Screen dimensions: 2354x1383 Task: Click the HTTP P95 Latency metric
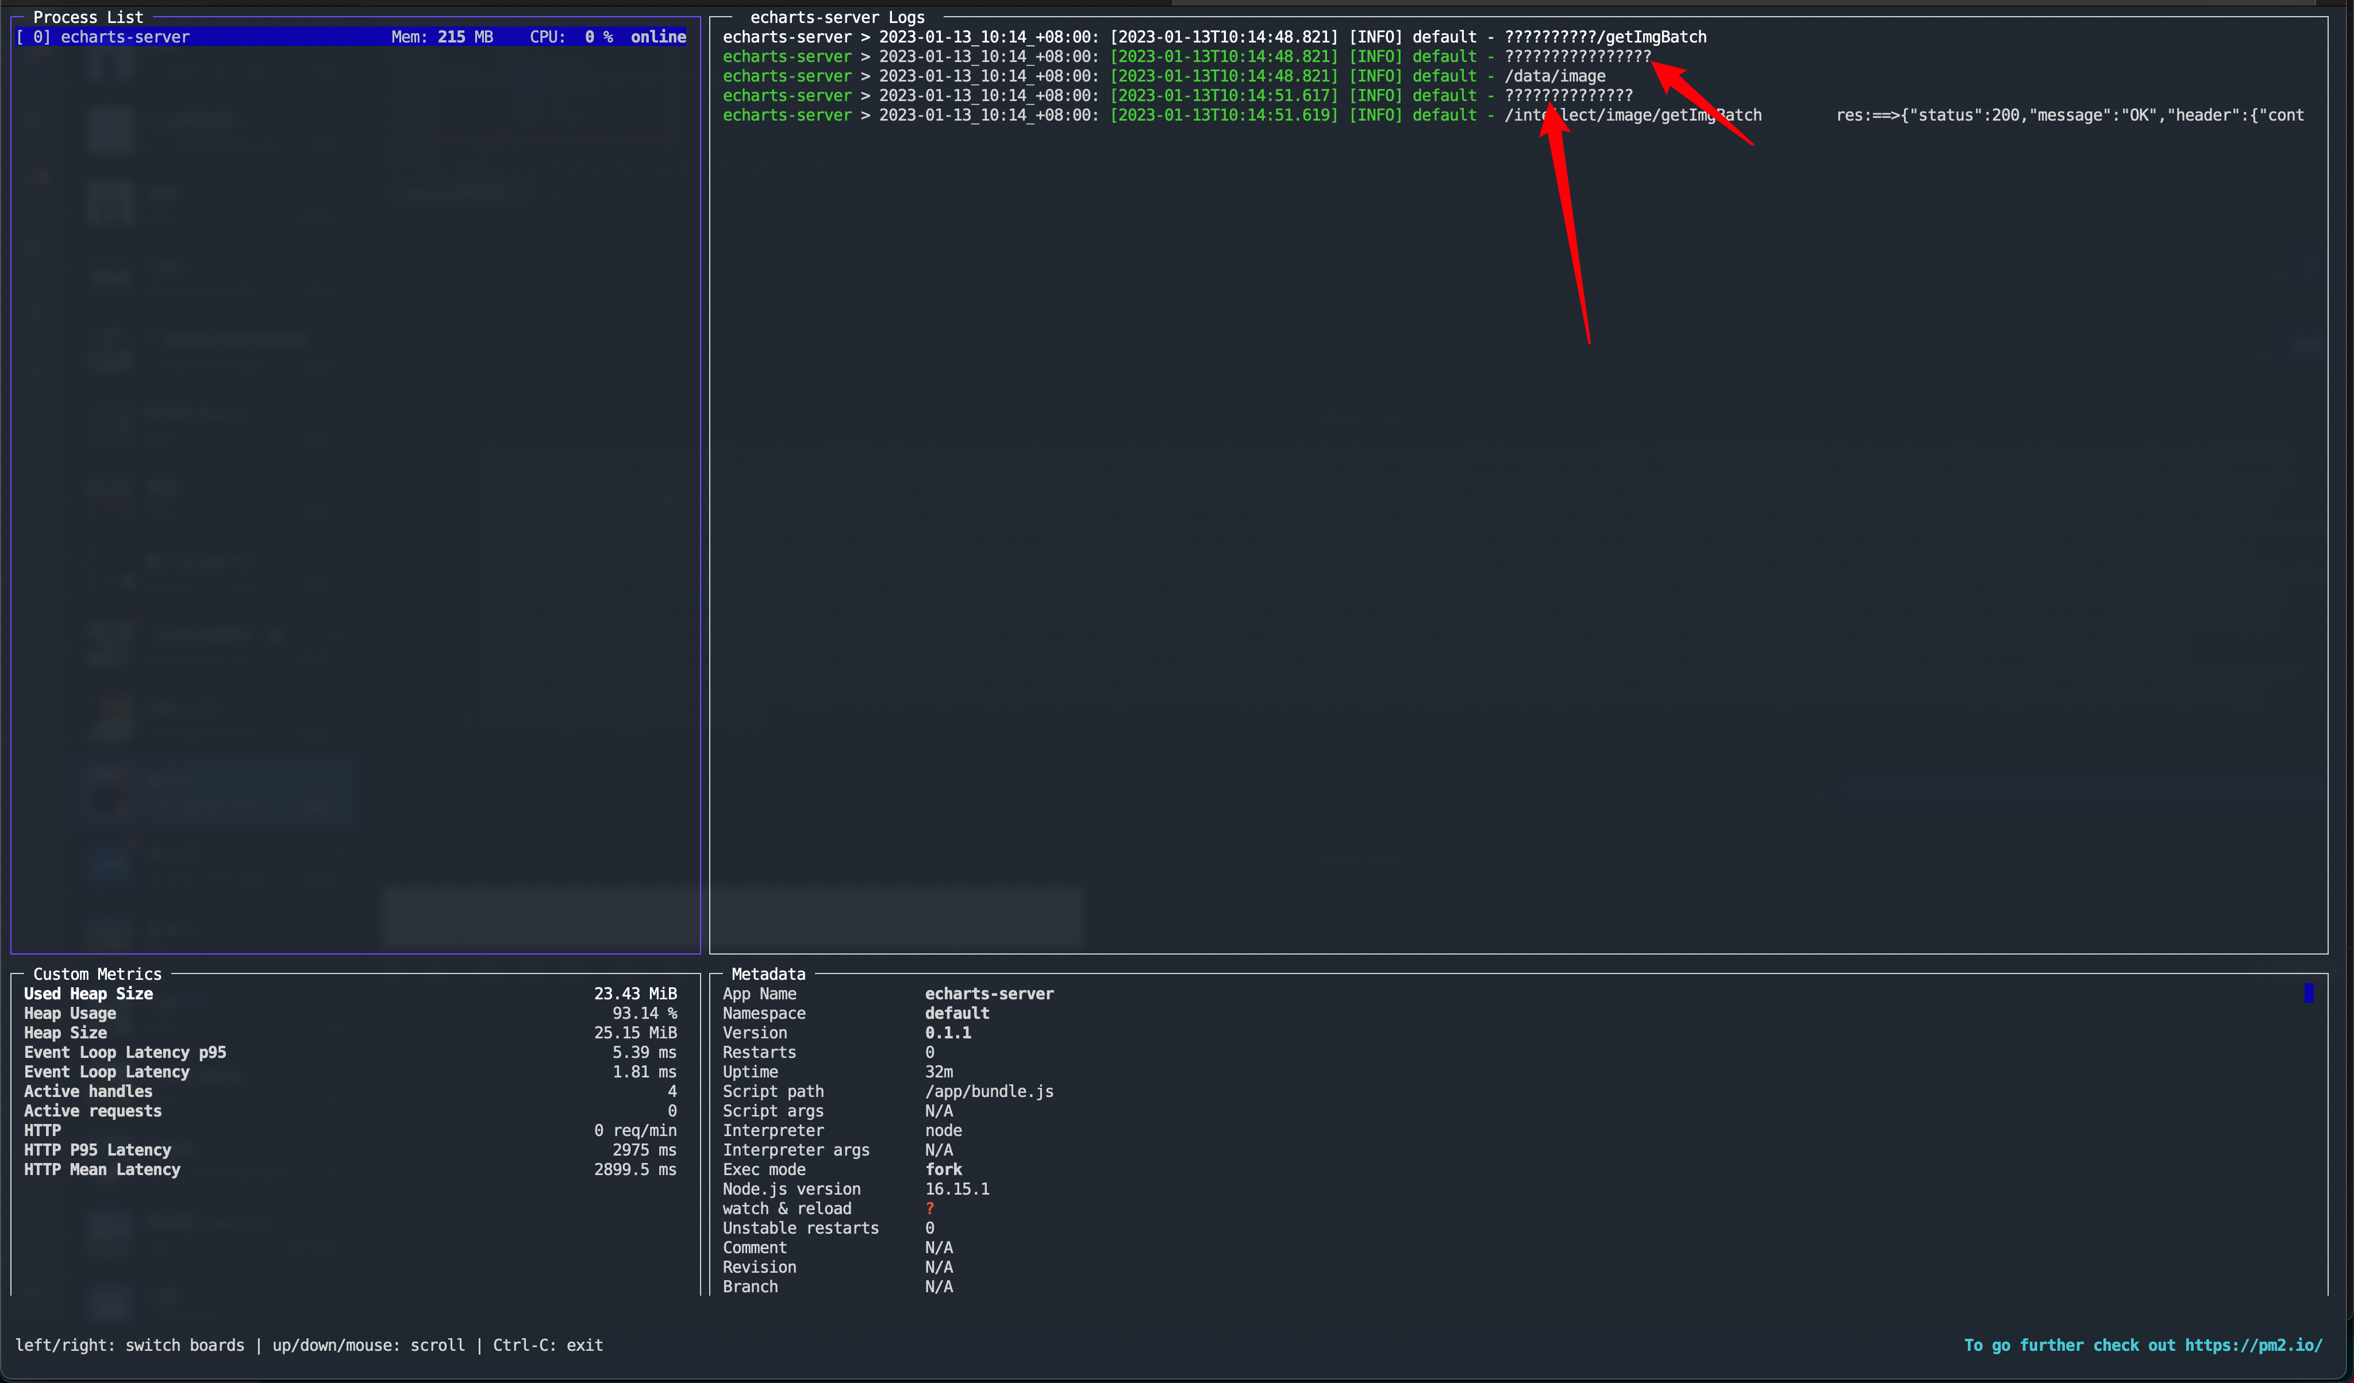(x=97, y=1150)
